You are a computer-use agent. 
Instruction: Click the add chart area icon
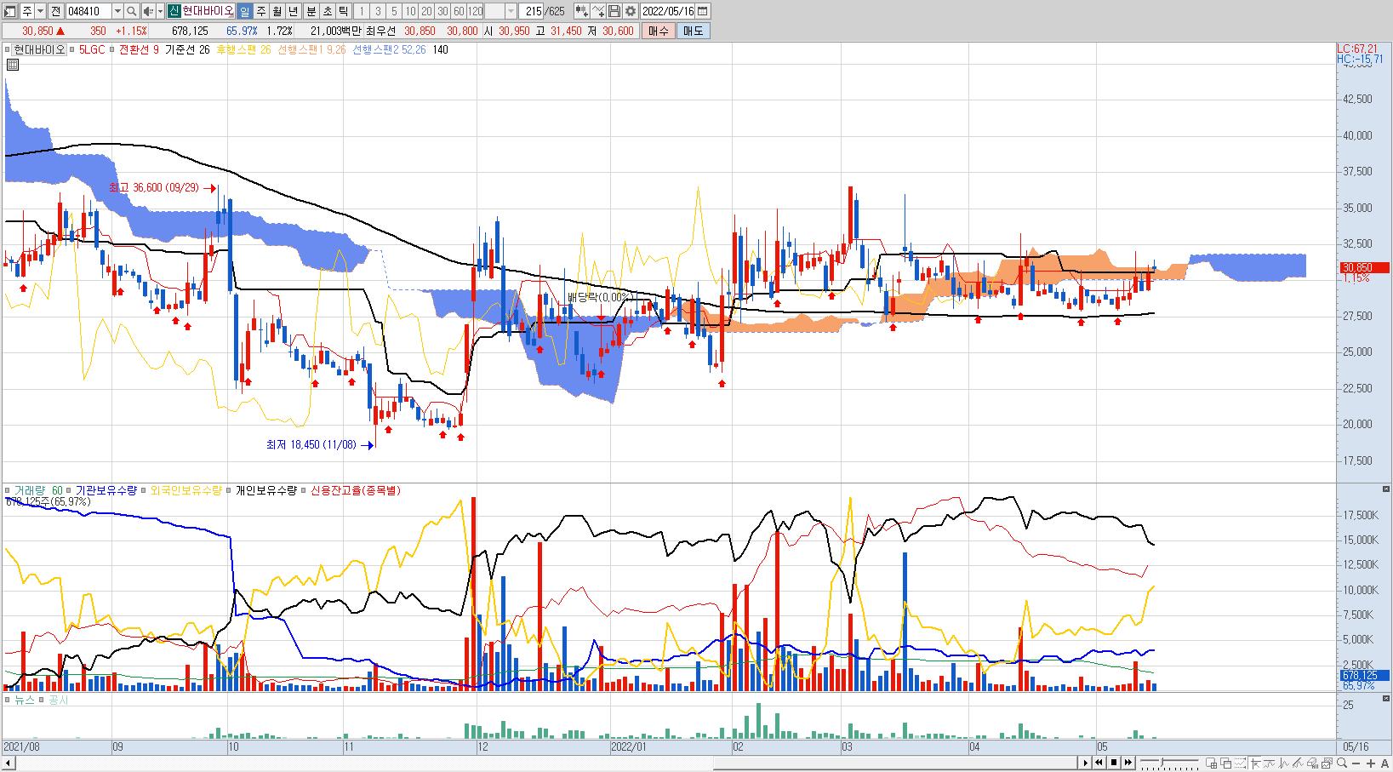point(1211,763)
